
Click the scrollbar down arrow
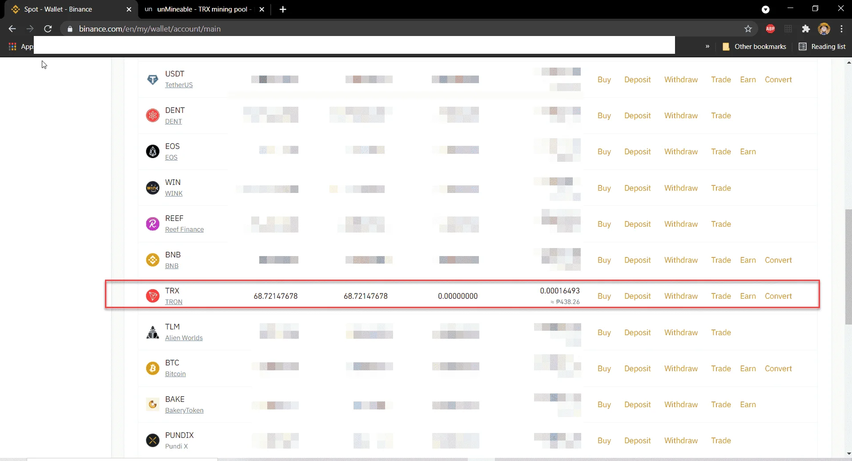[x=848, y=454]
